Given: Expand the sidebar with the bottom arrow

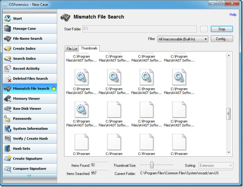Looking at the screenshot, I should coord(29,176).
